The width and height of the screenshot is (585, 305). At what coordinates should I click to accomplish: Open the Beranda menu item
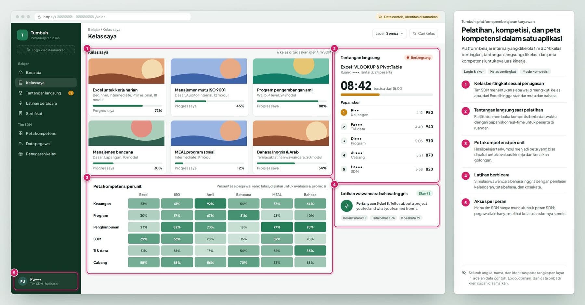pyautogui.click(x=46, y=72)
